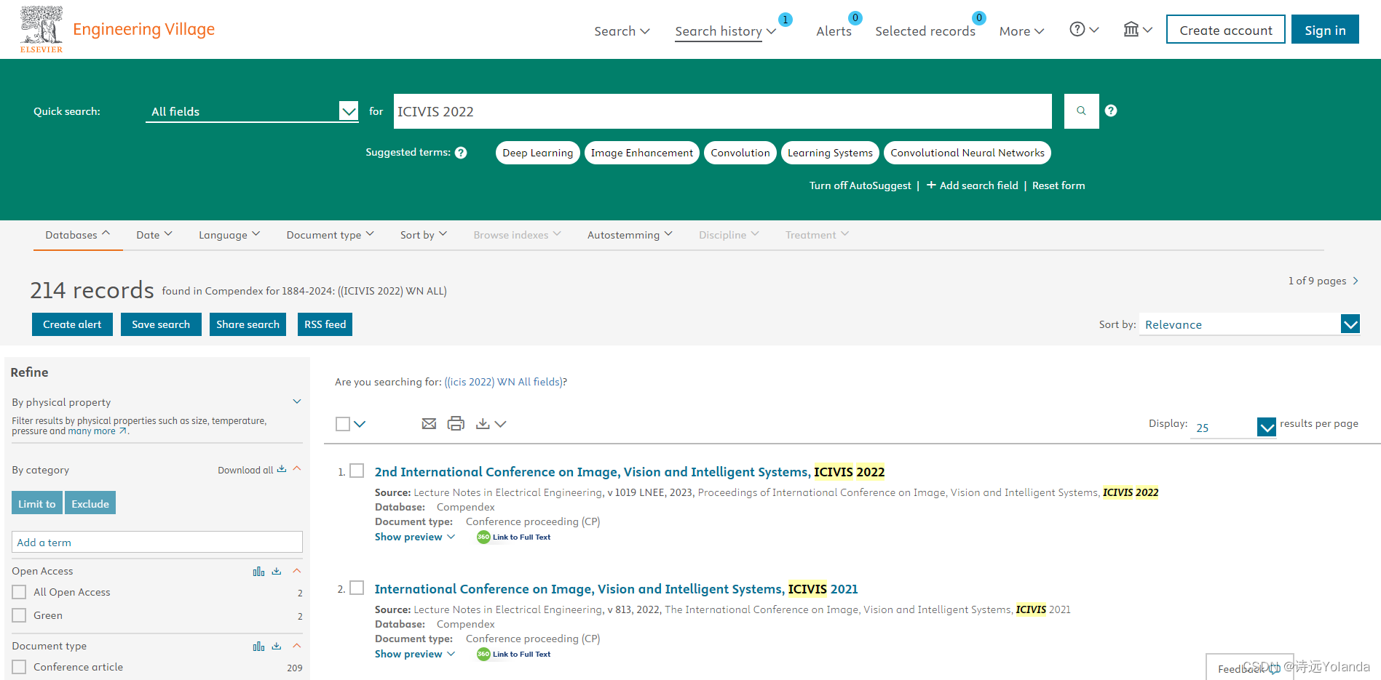The image size is (1381, 680).
Task: Select the Deep Learning suggested term
Action: click(538, 153)
